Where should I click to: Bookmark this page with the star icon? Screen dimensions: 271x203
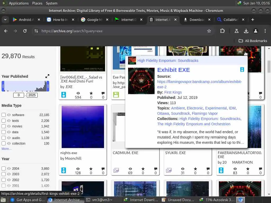click(209, 31)
